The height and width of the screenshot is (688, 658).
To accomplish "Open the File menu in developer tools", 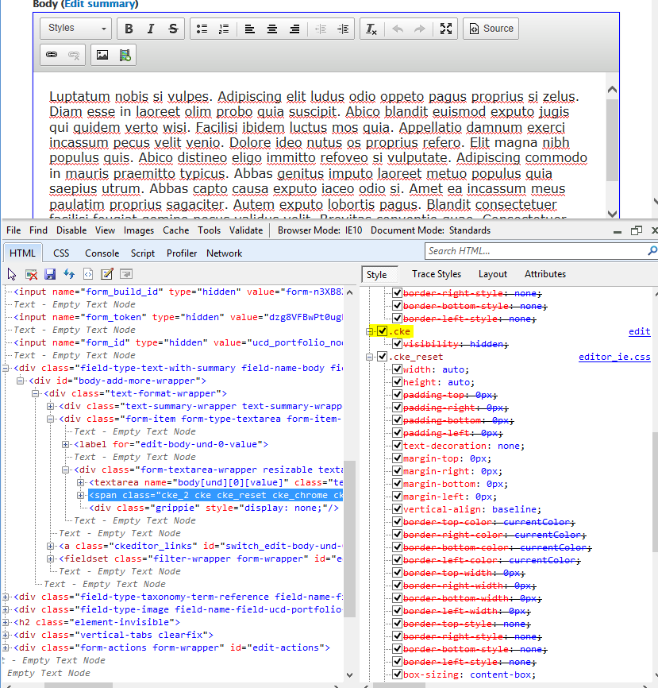I will [13, 230].
